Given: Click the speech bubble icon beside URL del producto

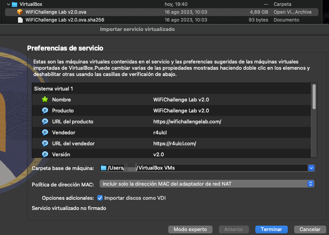Looking at the screenshot, I should point(45,121).
